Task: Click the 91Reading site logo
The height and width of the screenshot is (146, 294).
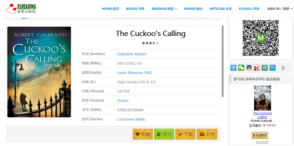Action: (x=21, y=9)
